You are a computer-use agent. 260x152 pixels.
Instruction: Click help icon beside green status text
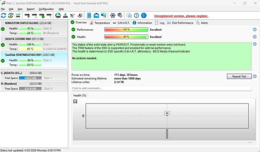click(x=255, y=44)
